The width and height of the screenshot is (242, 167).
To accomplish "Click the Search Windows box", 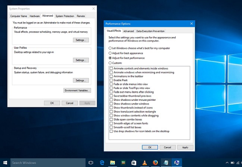I will point(48,163).
